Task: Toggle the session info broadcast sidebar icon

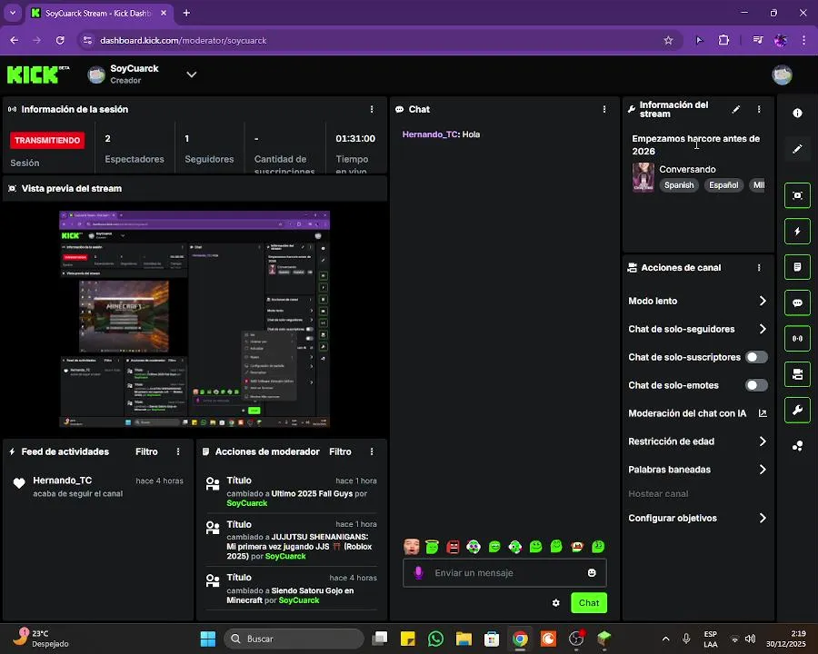Action: (x=797, y=339)
